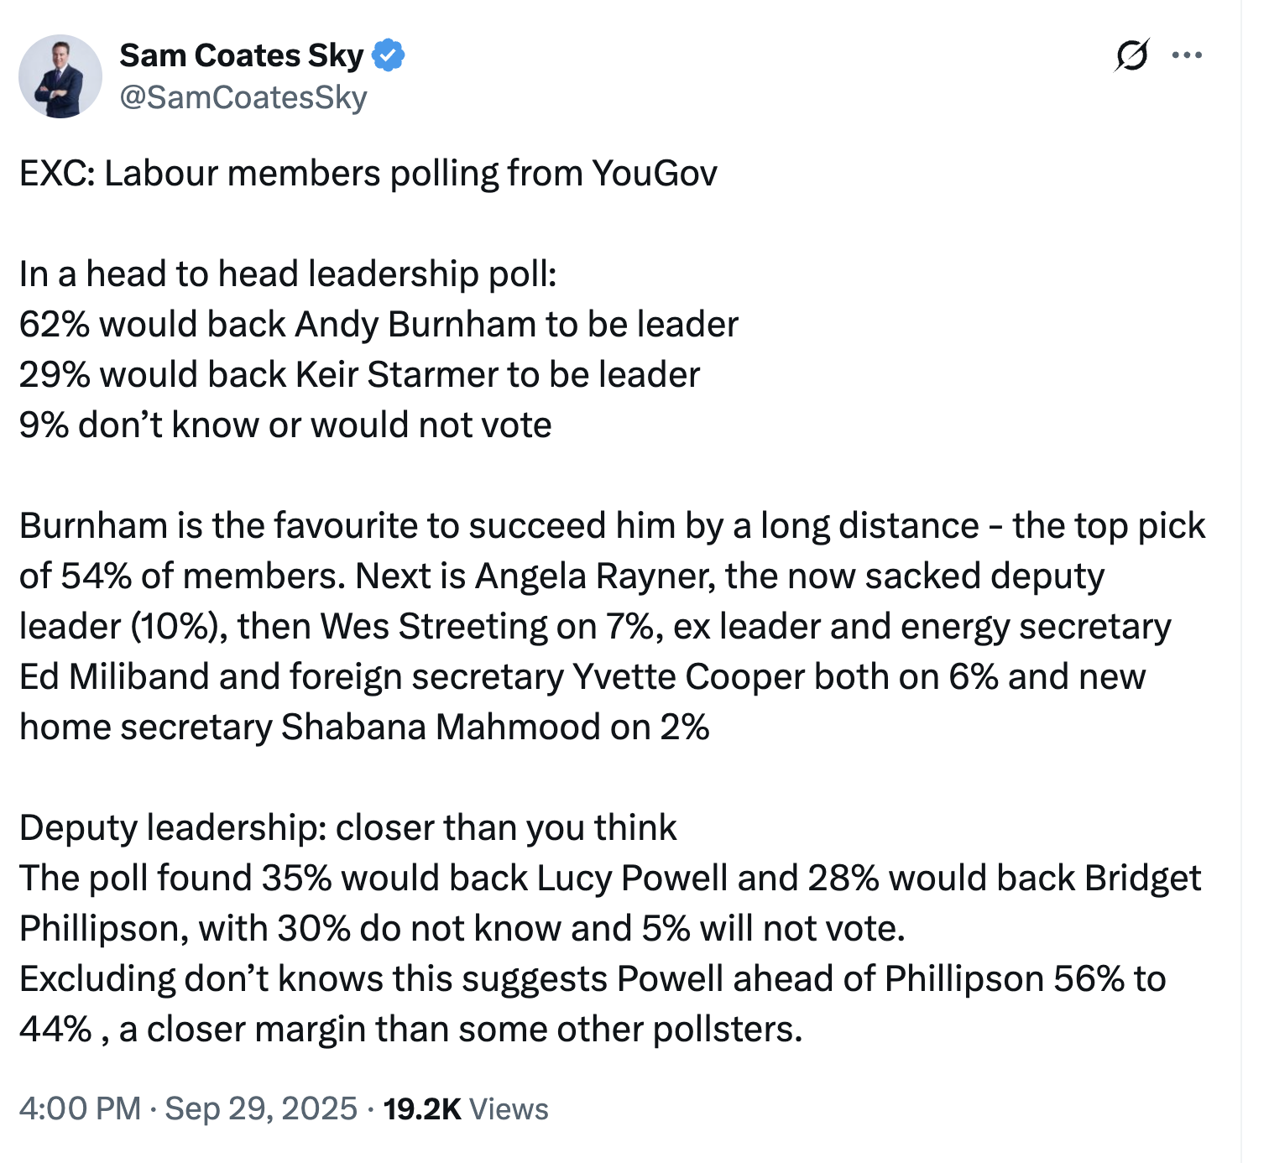1269x1163 pixels.
Task: Click the EXC Labour members polling headline
Action: [368, 174]
